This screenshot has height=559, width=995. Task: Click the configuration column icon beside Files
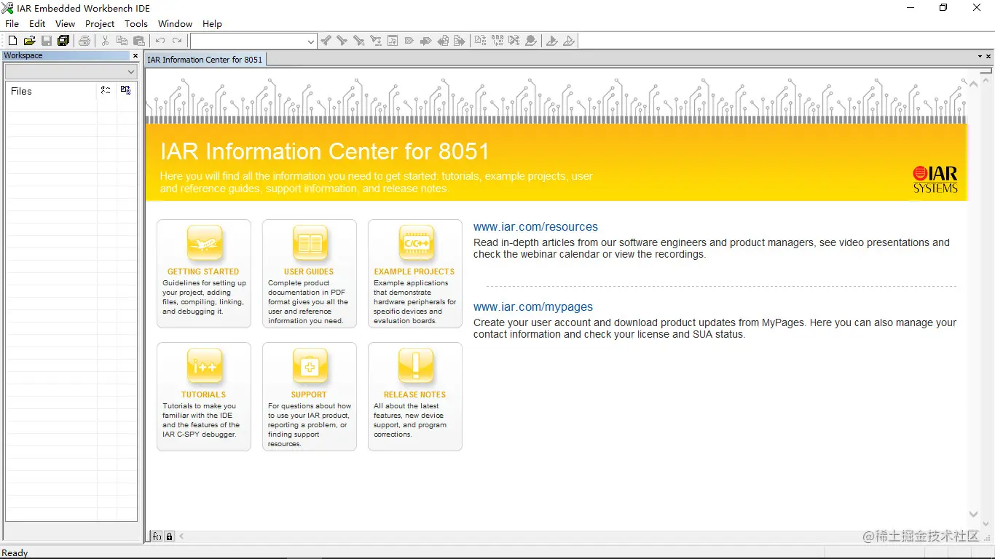pyautogui.click(x=106, y=90)
